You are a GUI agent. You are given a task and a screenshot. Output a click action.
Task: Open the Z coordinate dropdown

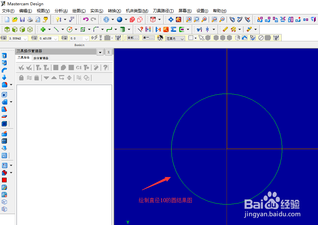(x=86, y=38)
